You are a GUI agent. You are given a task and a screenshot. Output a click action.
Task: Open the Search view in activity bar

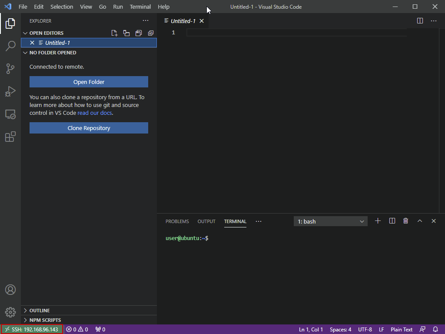(x=10, y=46)
